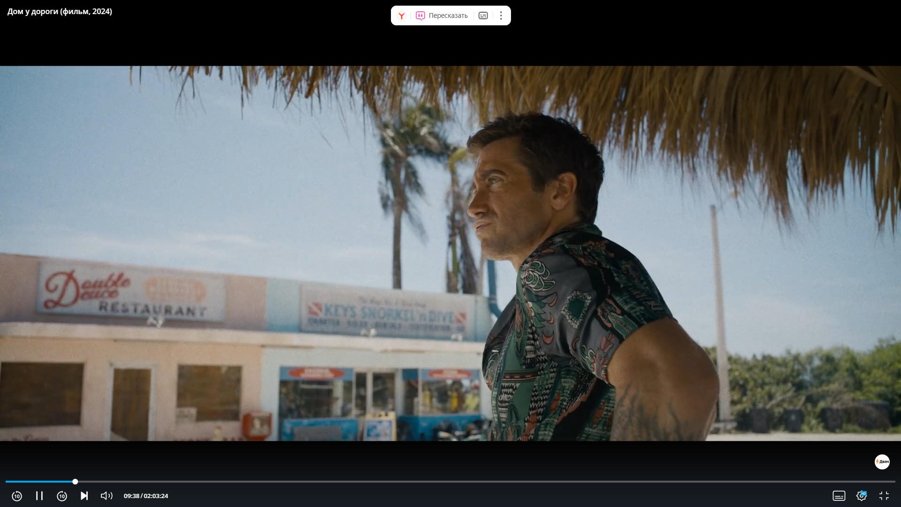Skip forward 10 seconds
Image resolution: width=901 pixels, height=507 pixels.
pyautogui.click(x=62, y=496)
